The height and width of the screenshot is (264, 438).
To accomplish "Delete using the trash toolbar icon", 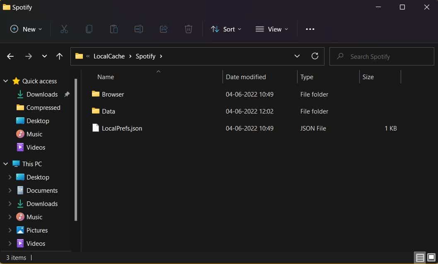I will pyautogui.click(x=189, y=29).
